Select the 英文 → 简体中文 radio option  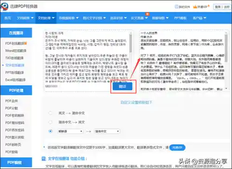coord(50,113)
